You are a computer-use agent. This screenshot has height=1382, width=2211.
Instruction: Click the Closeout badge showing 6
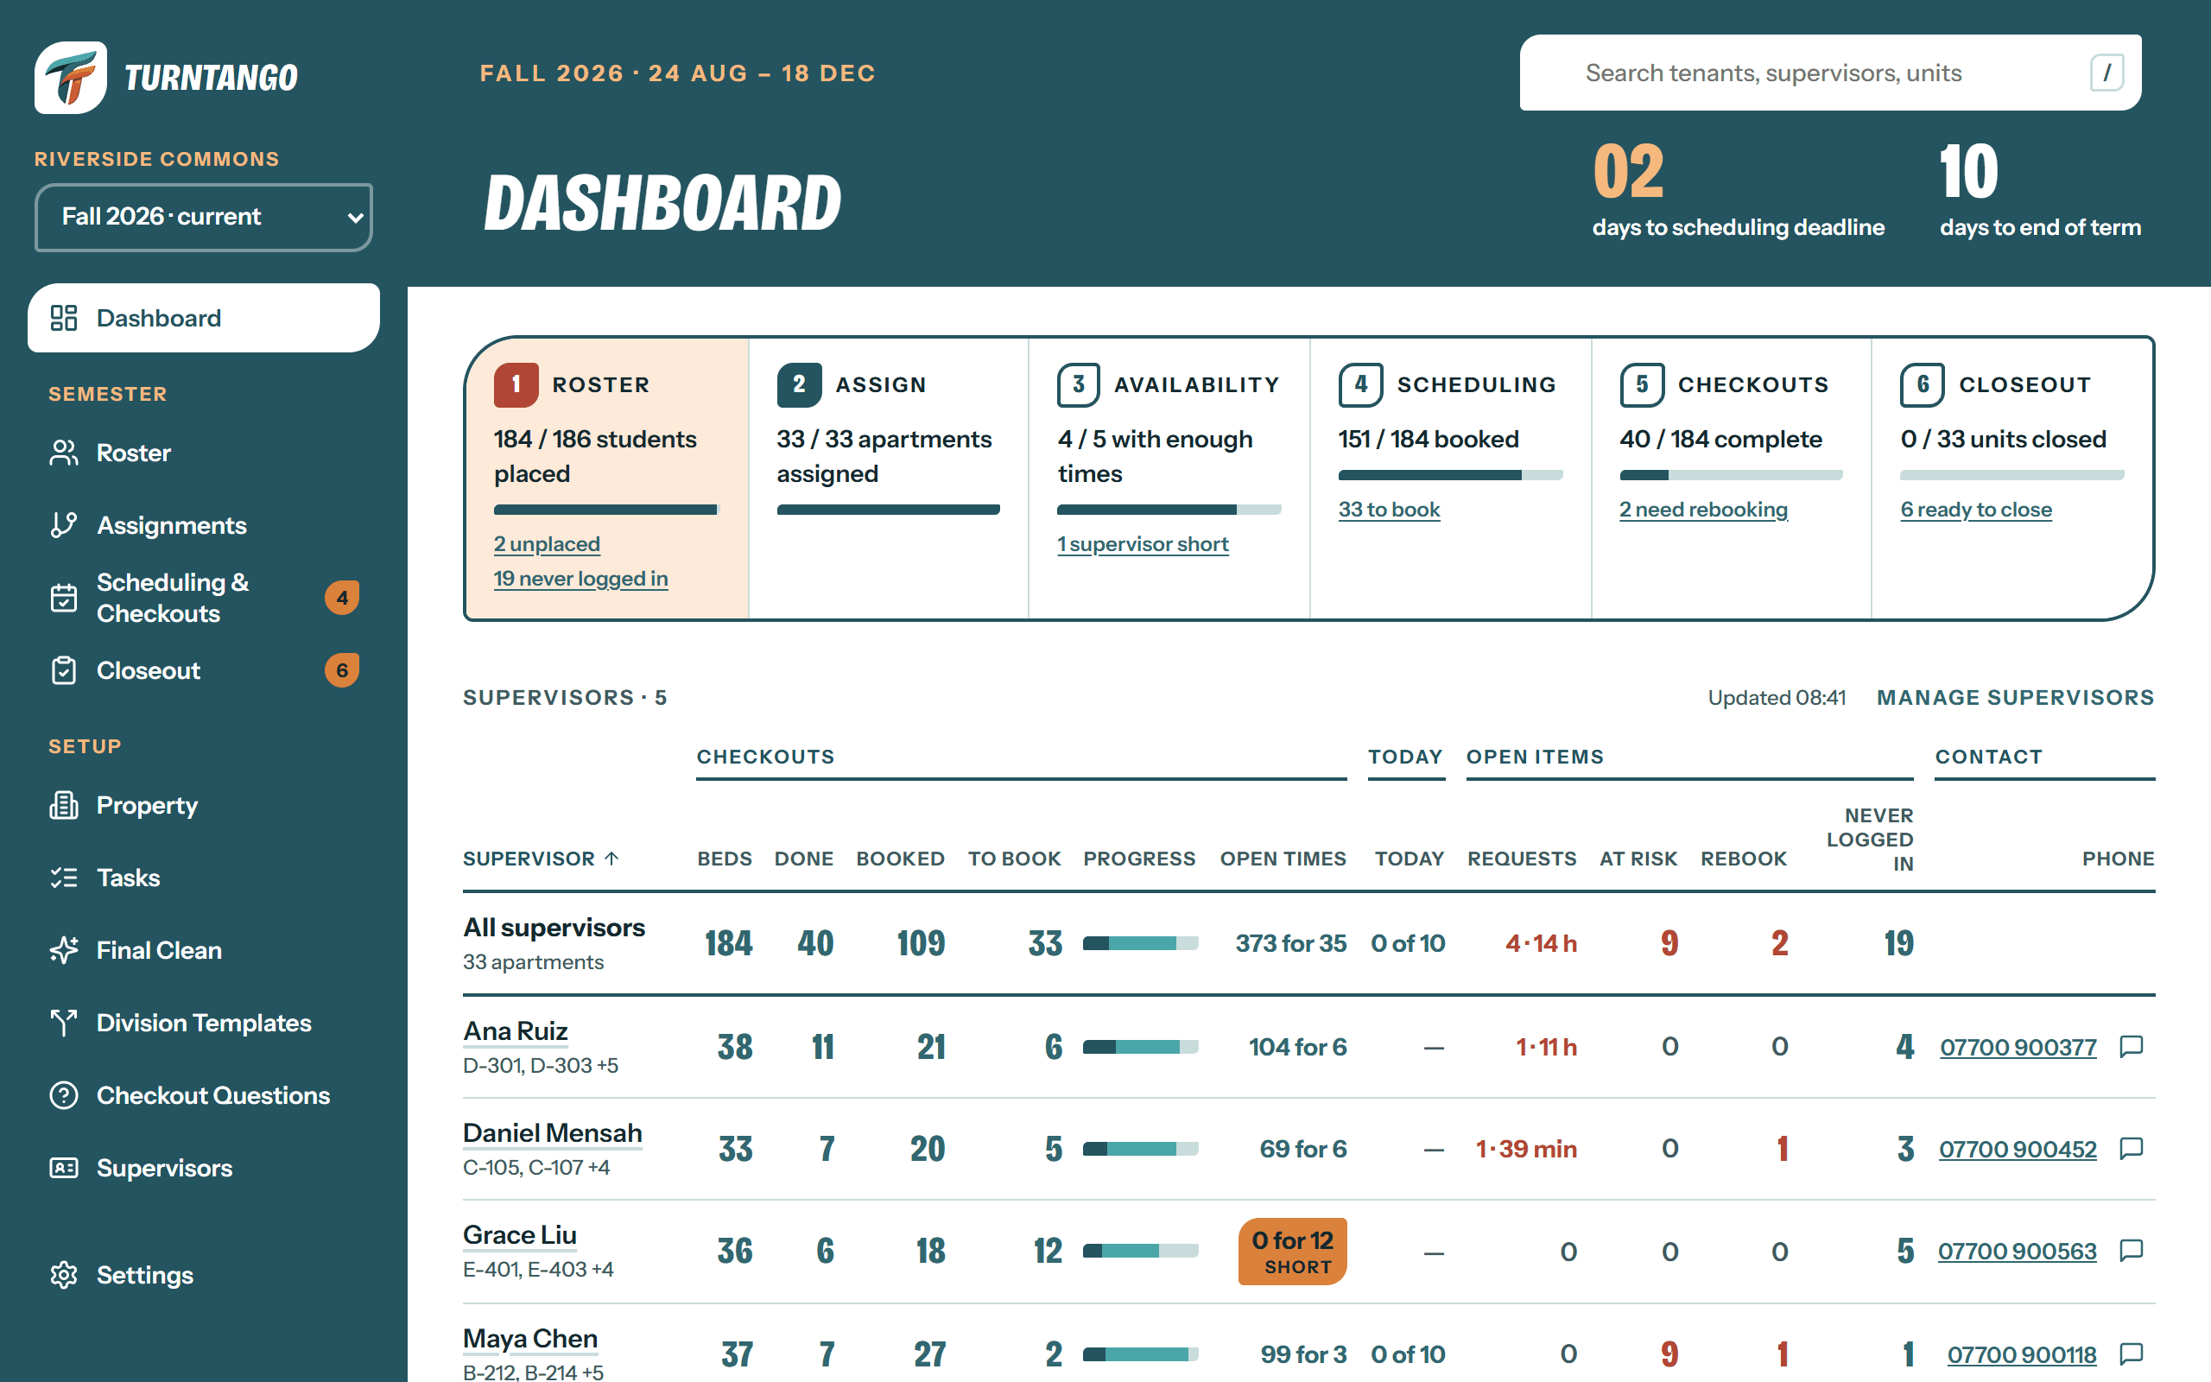342,670
